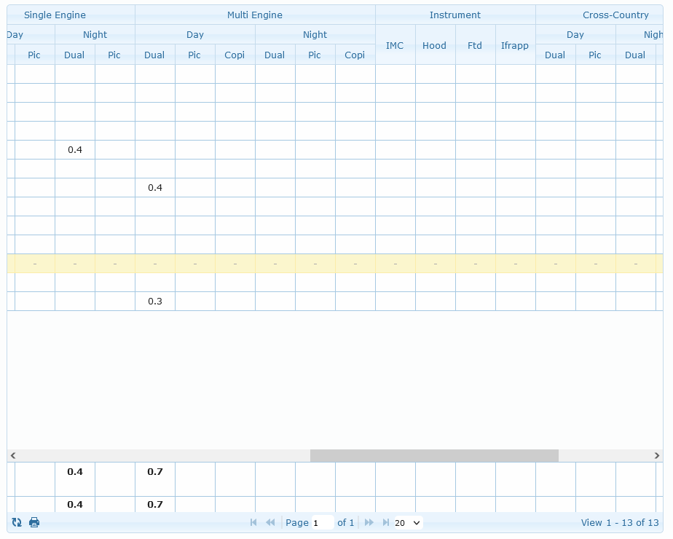Jump to last page using pager icon
Screen dimensions: 673x539
click(x=385, y=522)
